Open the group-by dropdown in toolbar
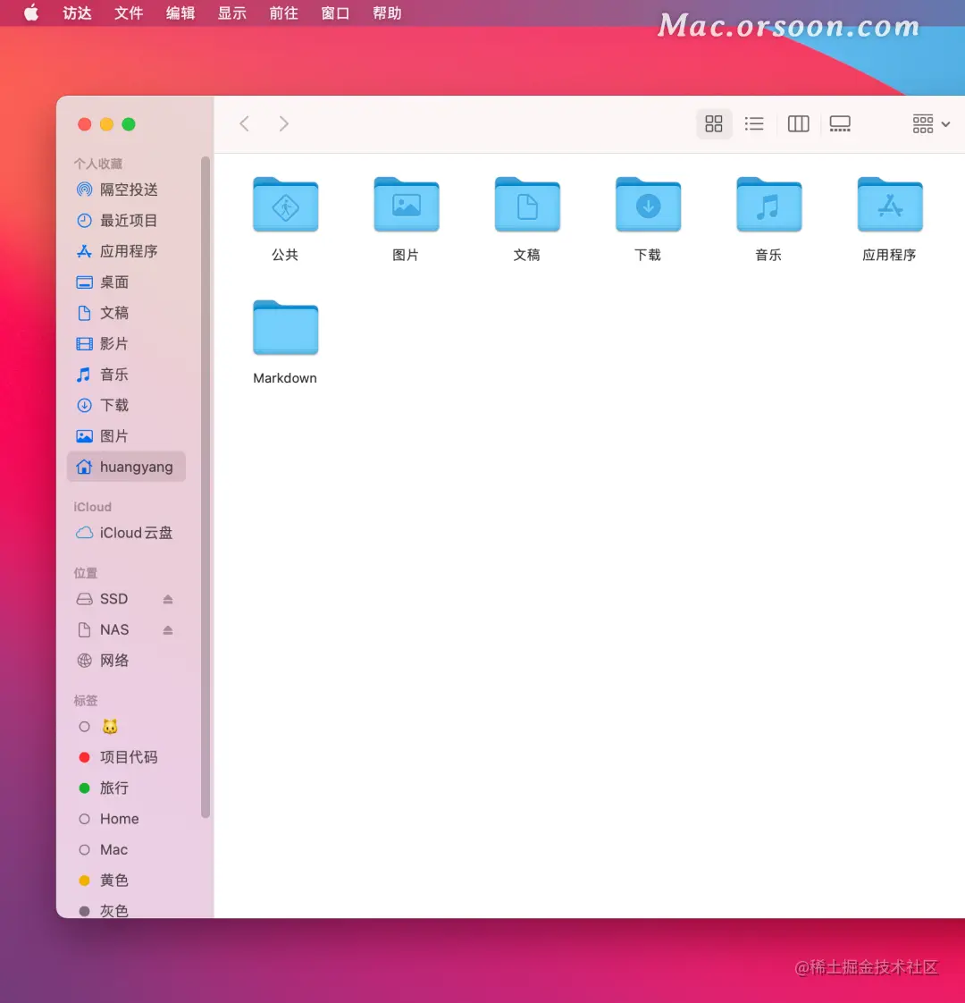Screen dimensions: 965x1003 pos(931,123)
